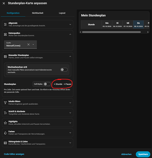Click the Abbrechen button
Screen dimensions: 152x158
126,154
